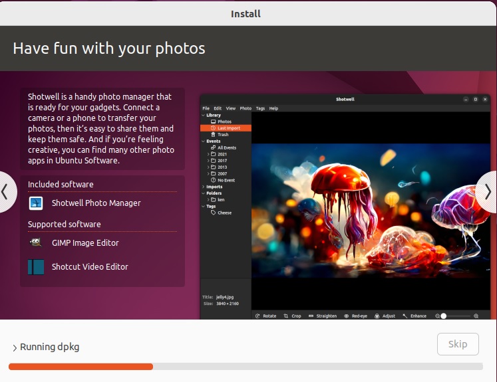Select the Crop tool in Shotwell
This screenshot has height=382, width=497.
292,316
